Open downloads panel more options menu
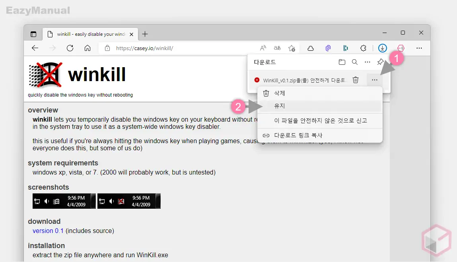Screen dimensions: 457x262 pos(368,62)
